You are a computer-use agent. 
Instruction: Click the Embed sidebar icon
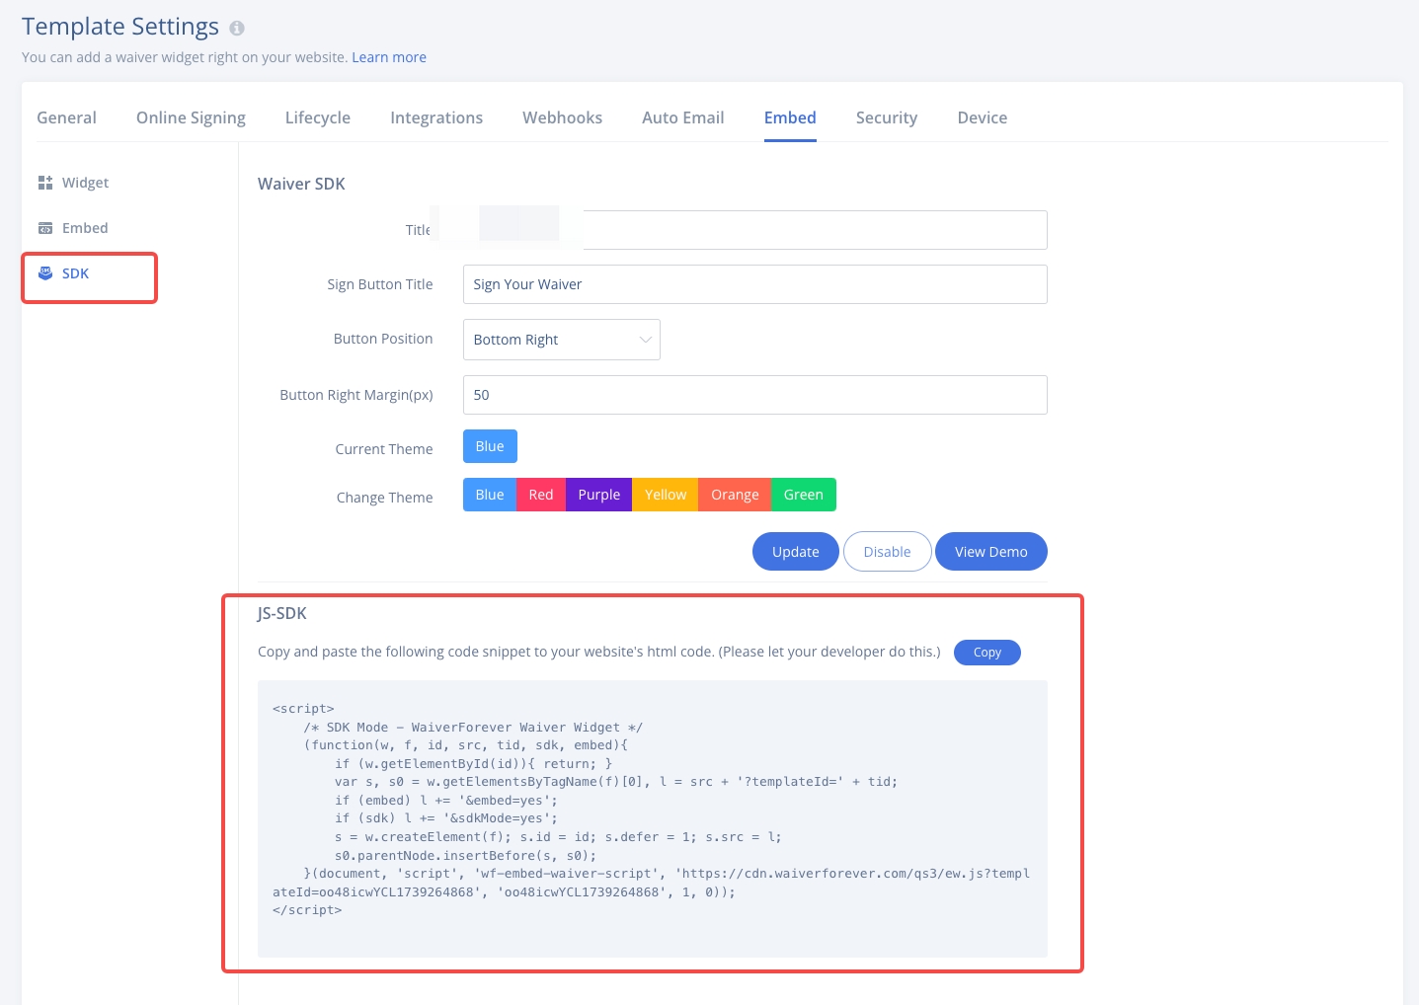45,228
